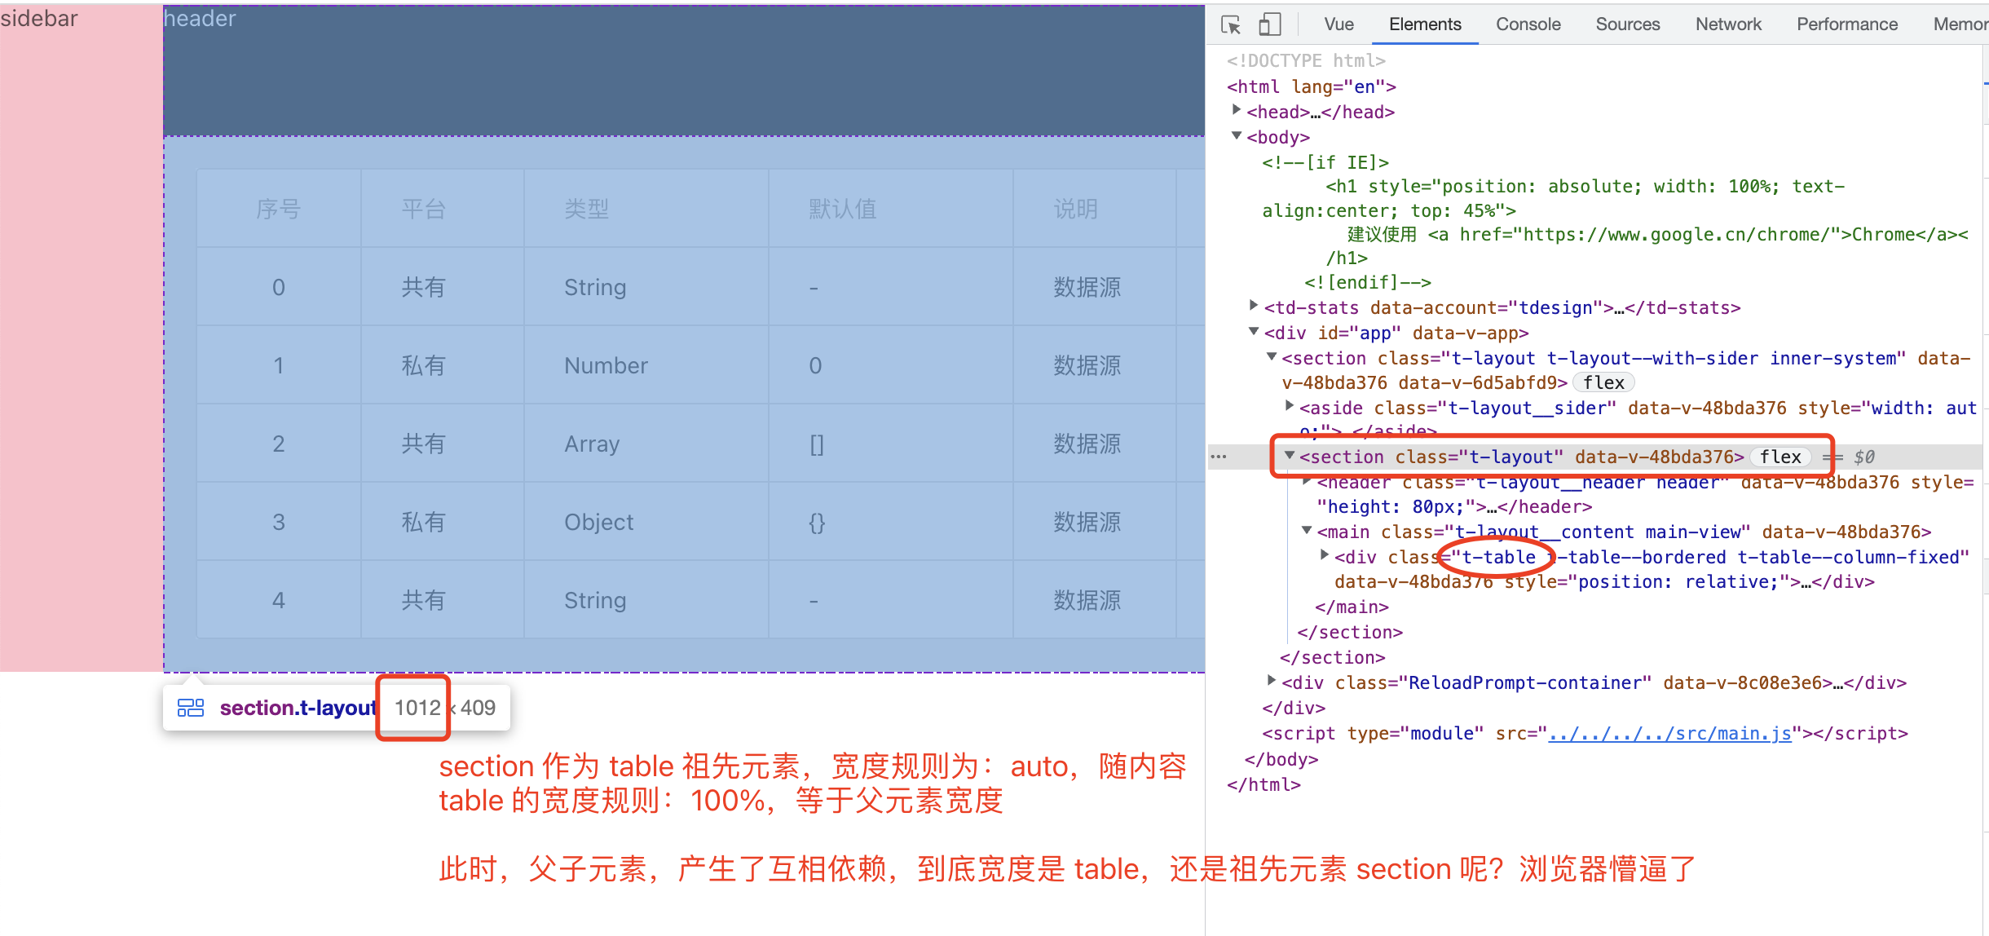Viewport: 1989px width, 936px height.
Task: Expand the td-stats element node
Action: pos(1253,307)
